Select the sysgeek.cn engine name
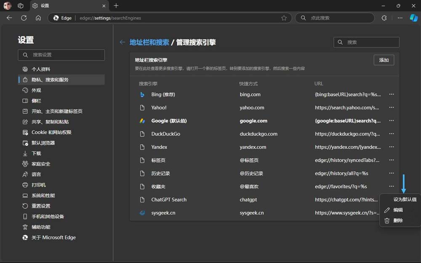421x263 pixels. pyautogui.click(x=163, y=213)
